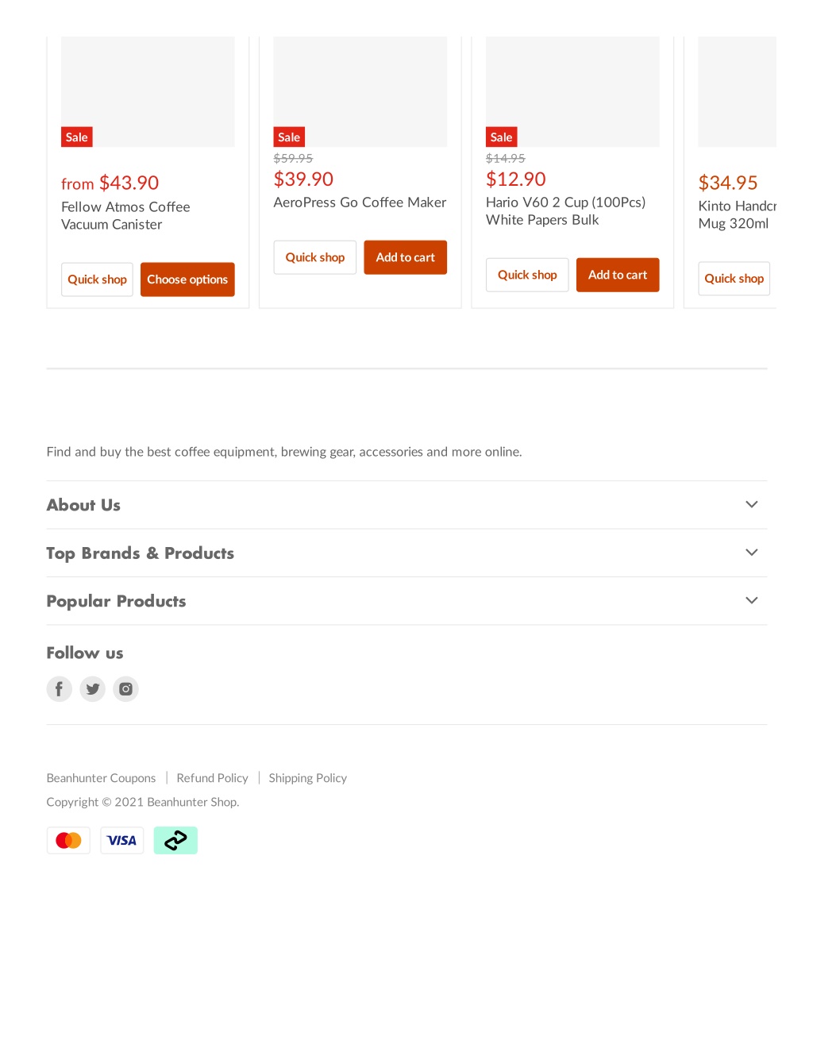Viewport: 813px width, 1052px height.
Task: Open the Beanhunter Coupons link
Action: coord(101,778)
